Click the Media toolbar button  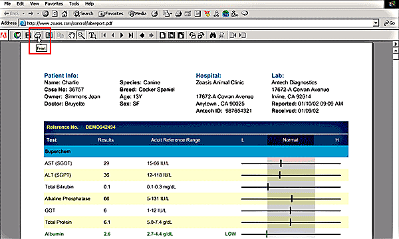point(138,13)
